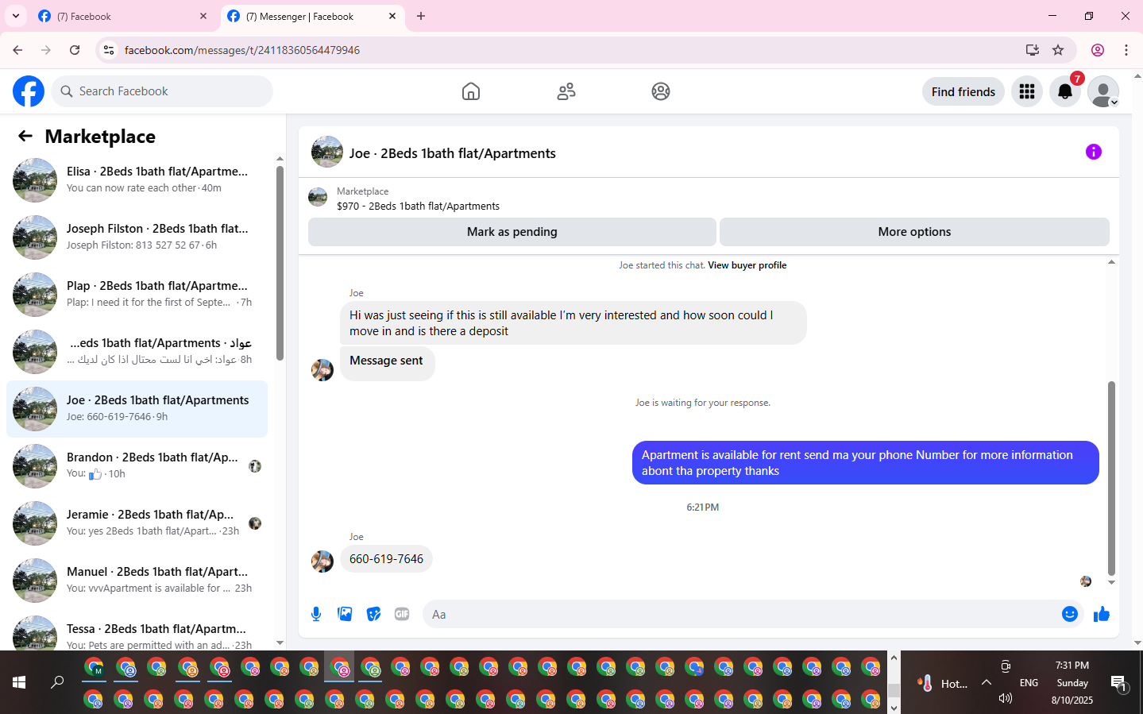Click the ENG language indicator
1143x714 pixels.
(1029, 683)
